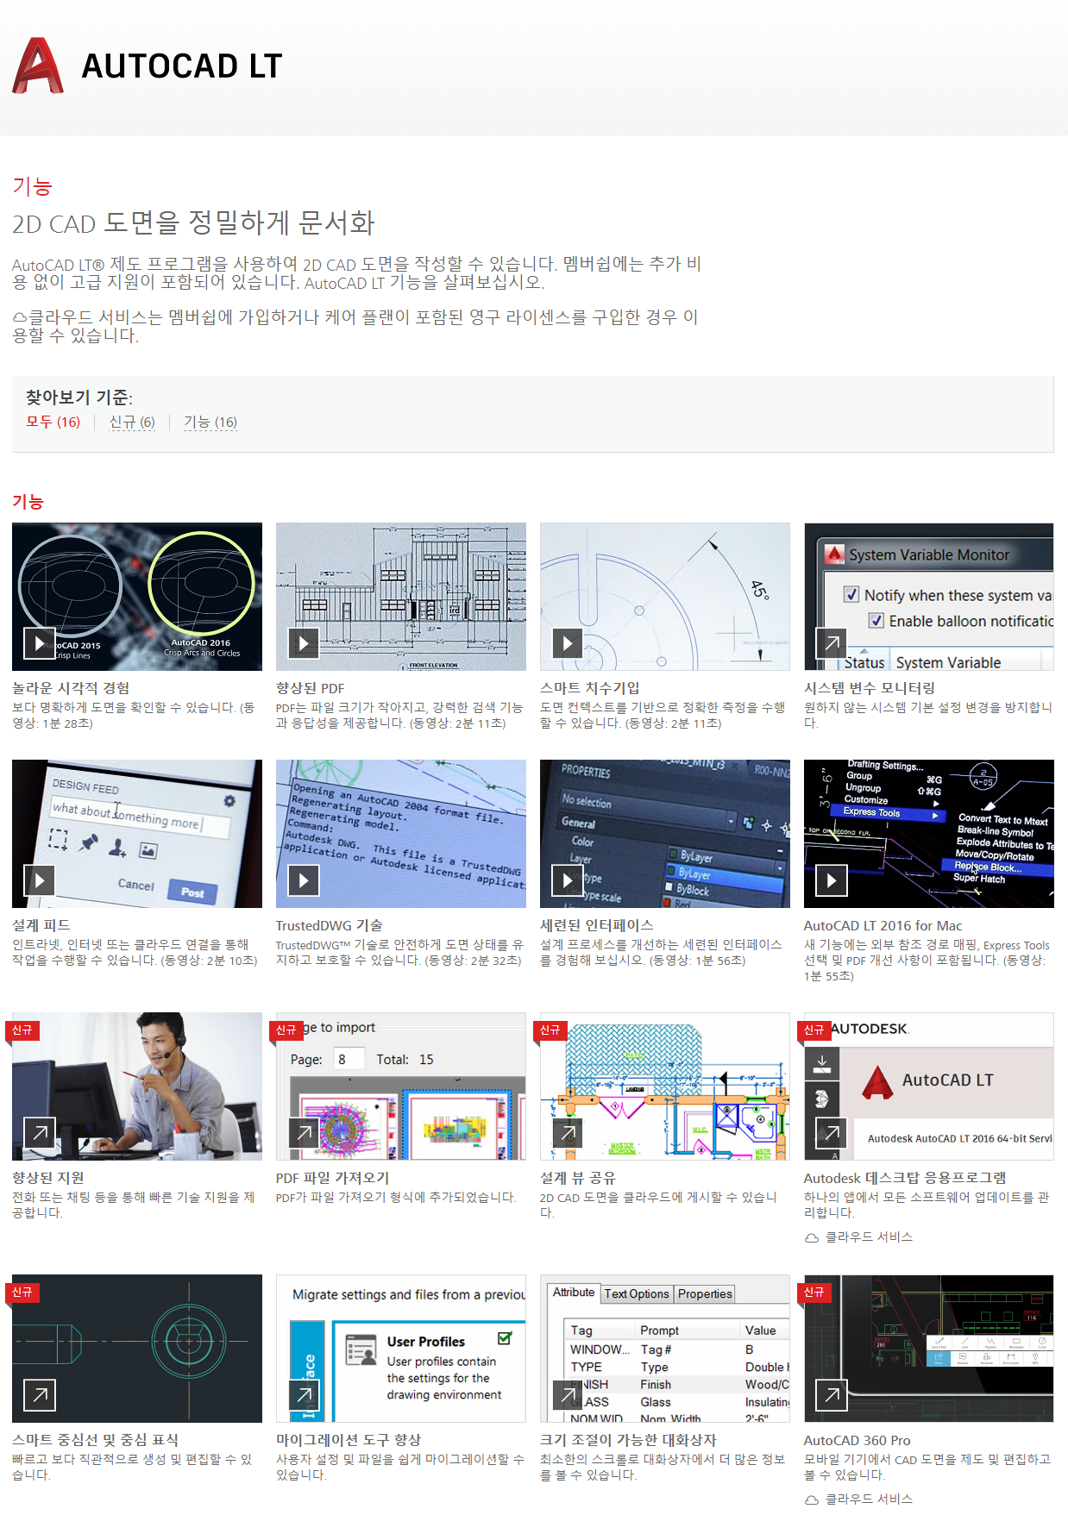Open the 마이그레이션 도구 향상 expand arrow icon
This screenshot has width=1068, height=1534.
(x=304, y=1395)
